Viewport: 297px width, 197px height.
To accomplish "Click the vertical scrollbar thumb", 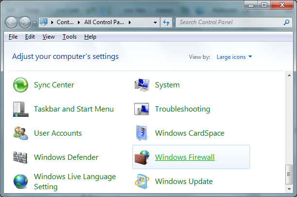I will 289,174.
